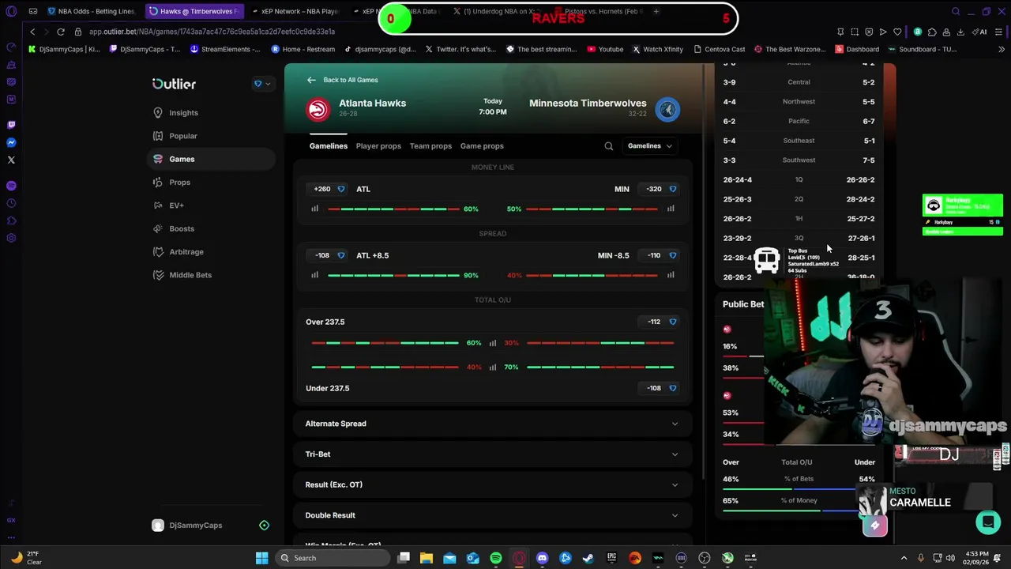Open the Middle Bets page

click(x=190, y=275)
